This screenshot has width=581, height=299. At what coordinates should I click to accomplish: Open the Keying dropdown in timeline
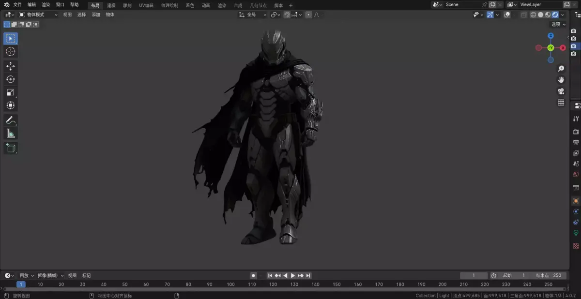pyautogui.click(x=51, y=275)
